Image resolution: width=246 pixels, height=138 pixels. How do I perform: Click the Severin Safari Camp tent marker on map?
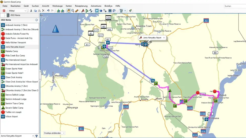pos(170,90)
